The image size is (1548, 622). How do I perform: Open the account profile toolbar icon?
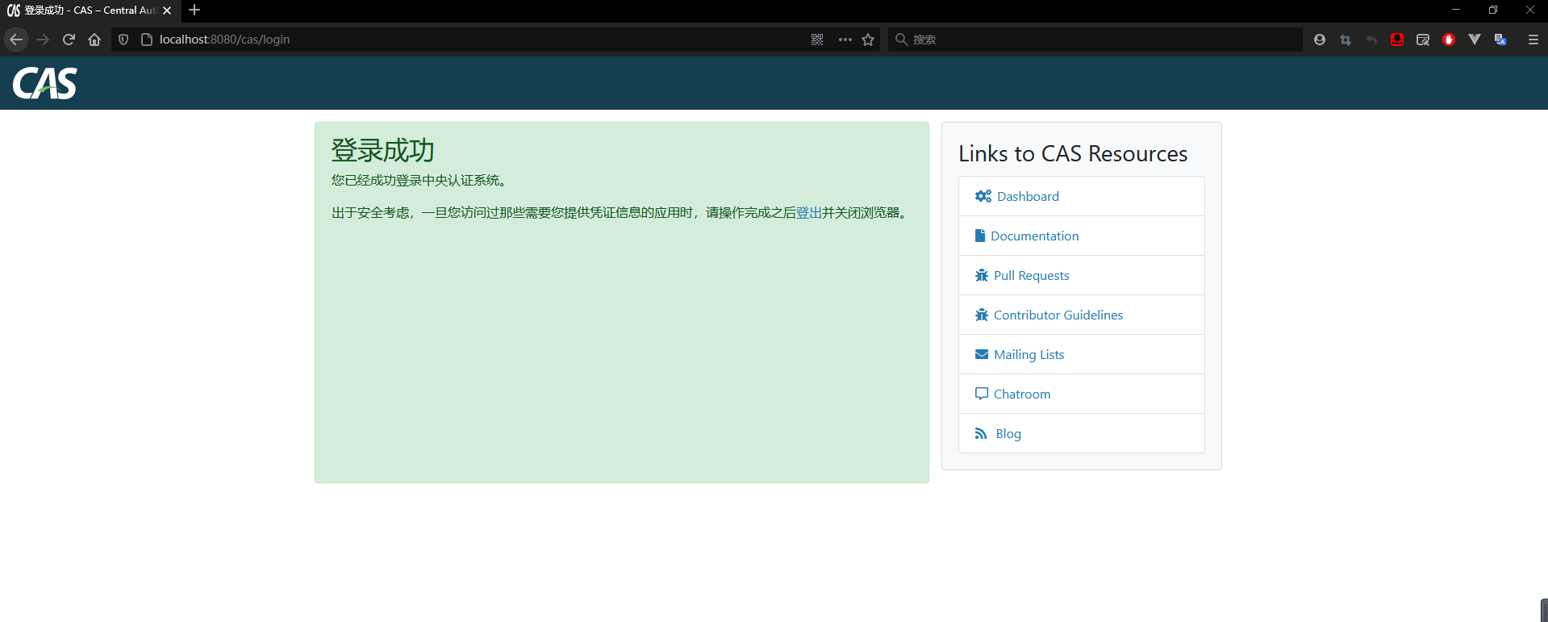tap(1320, 40)
